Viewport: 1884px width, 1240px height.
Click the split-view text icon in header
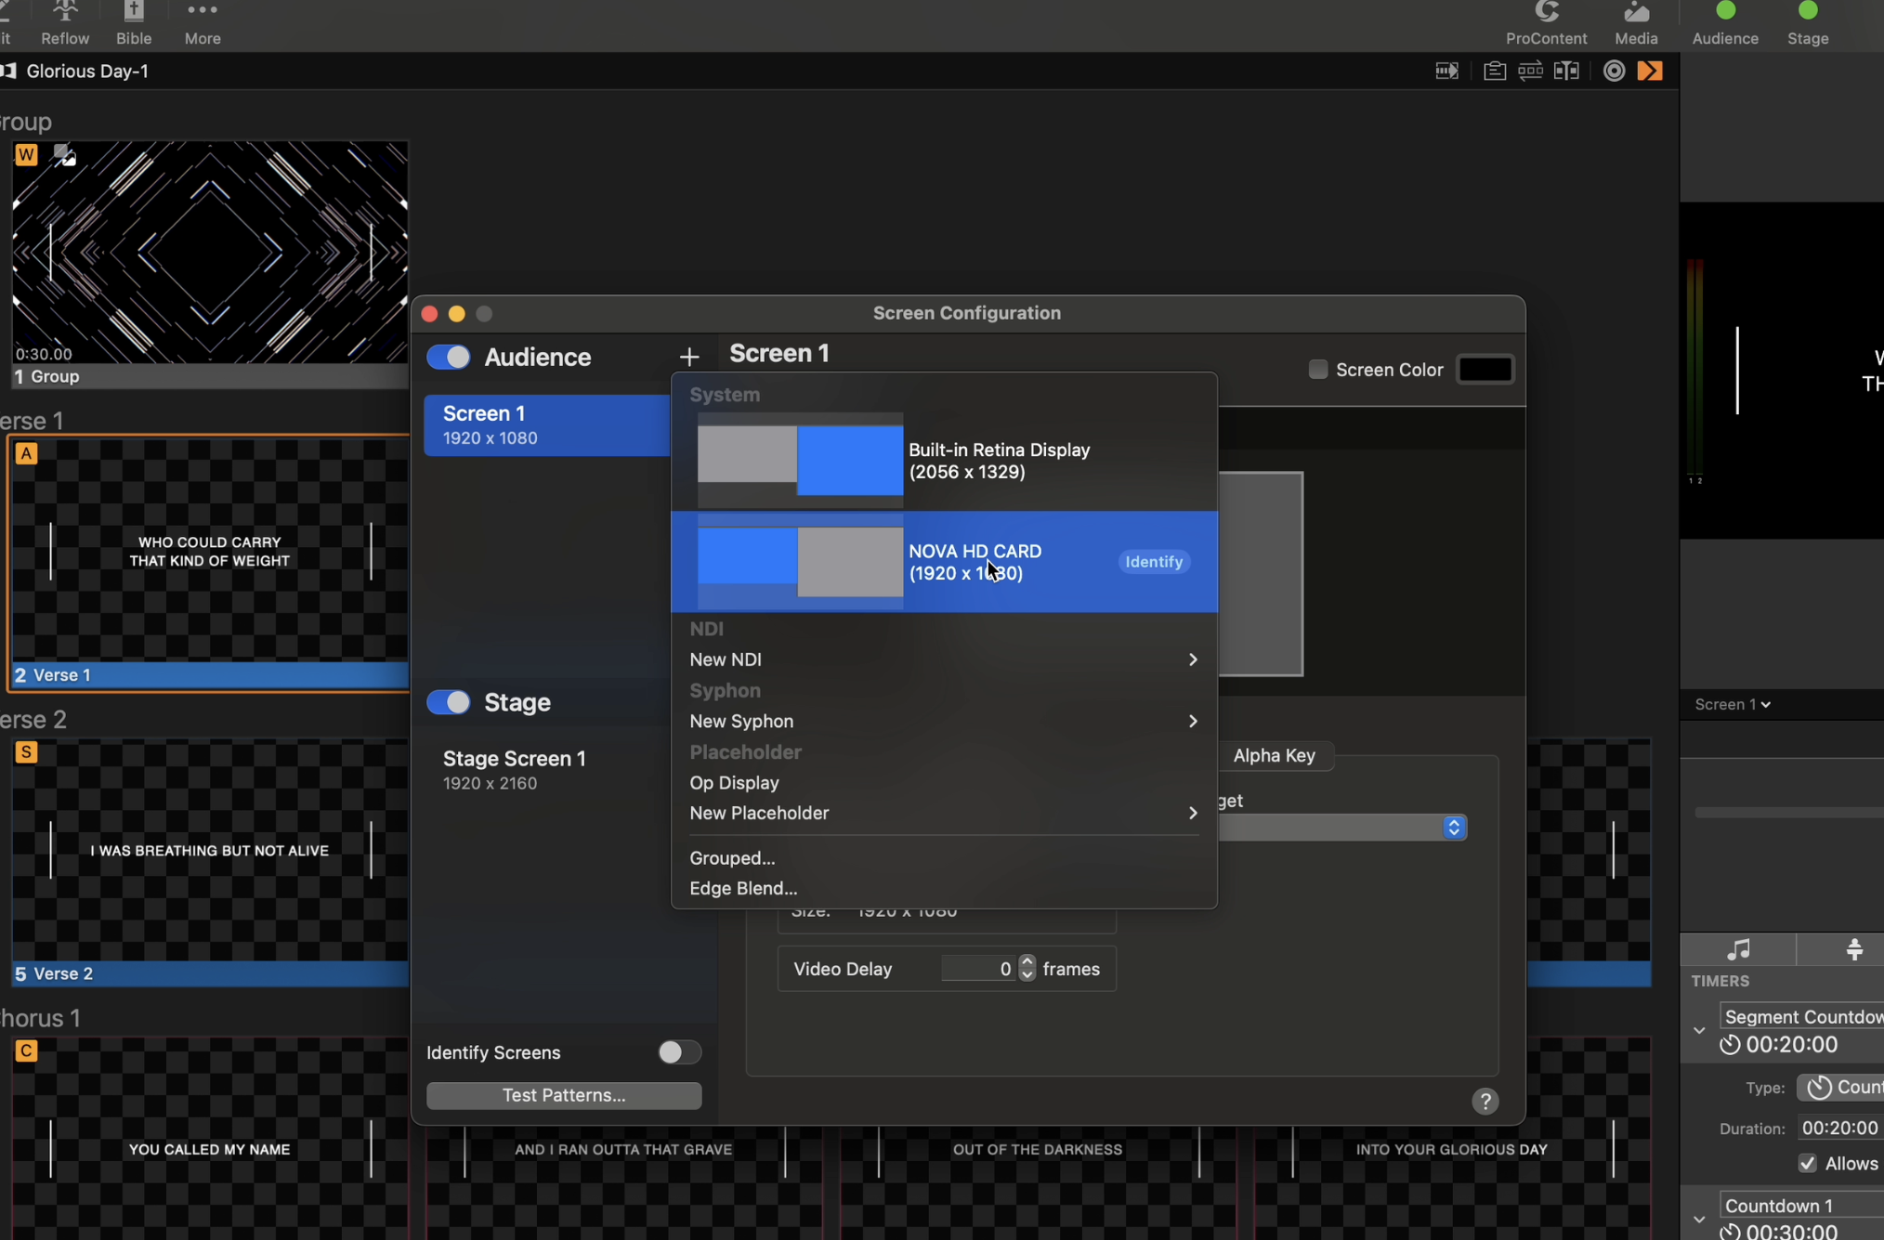coord(1567,72)
